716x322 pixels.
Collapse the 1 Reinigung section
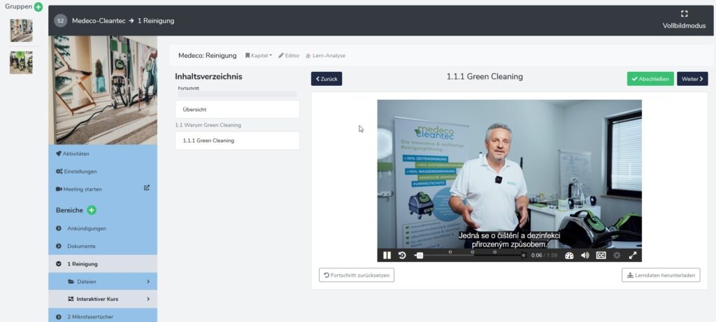click(59, 264)
